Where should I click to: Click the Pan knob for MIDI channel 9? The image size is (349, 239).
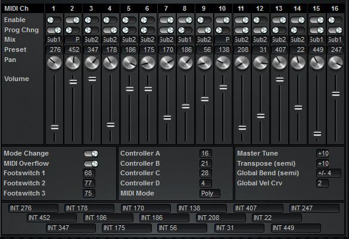tap(204, 63)
